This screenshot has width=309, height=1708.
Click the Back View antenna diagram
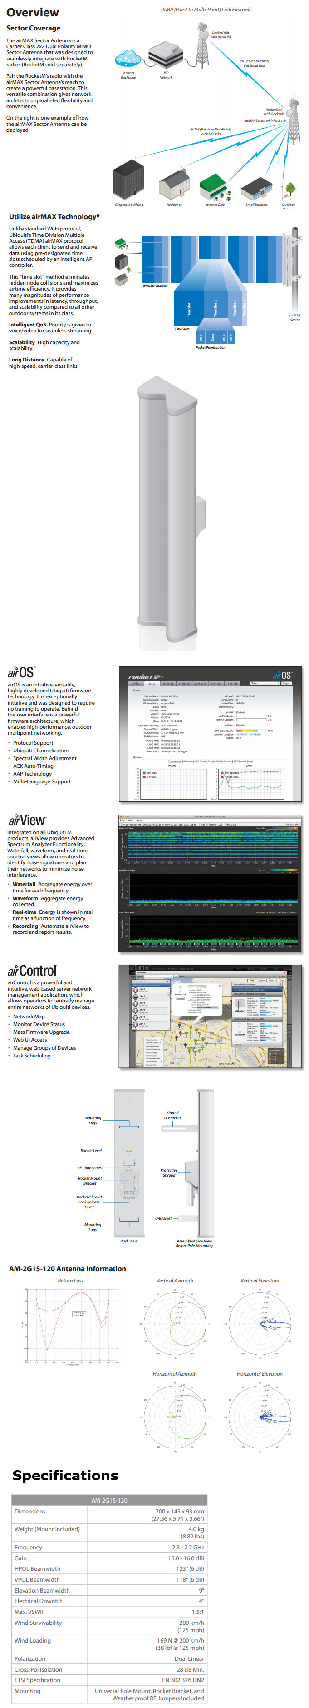(x=129, y=1164)
